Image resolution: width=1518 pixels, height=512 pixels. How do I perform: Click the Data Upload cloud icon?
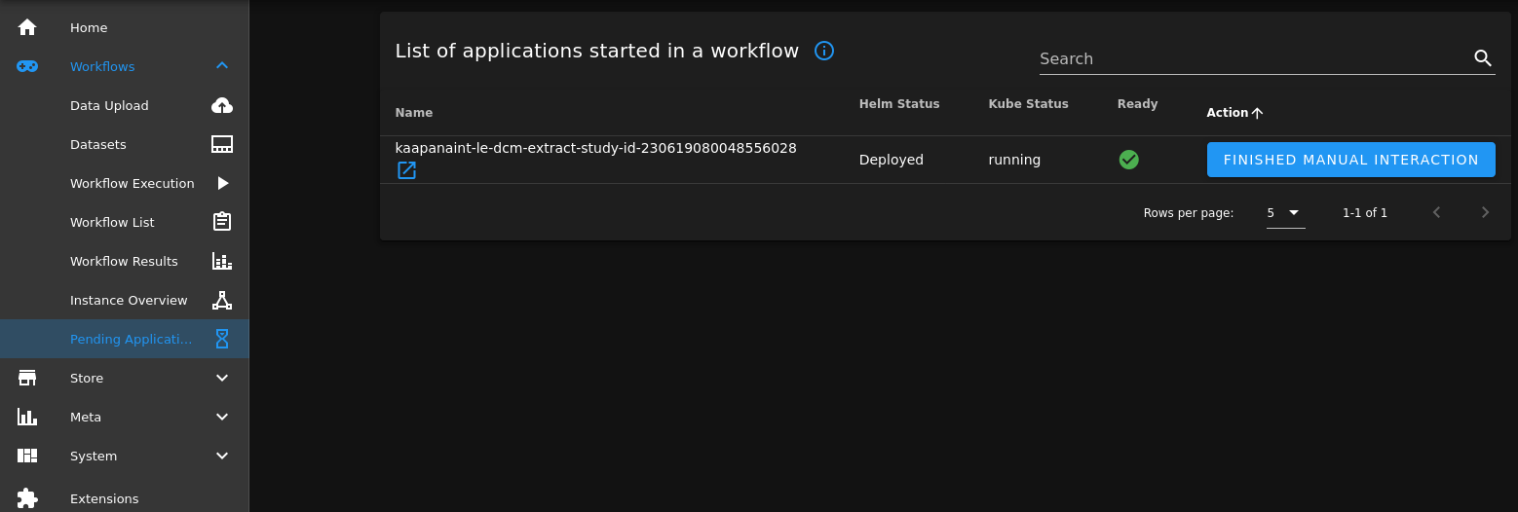(x=222, y=105)
